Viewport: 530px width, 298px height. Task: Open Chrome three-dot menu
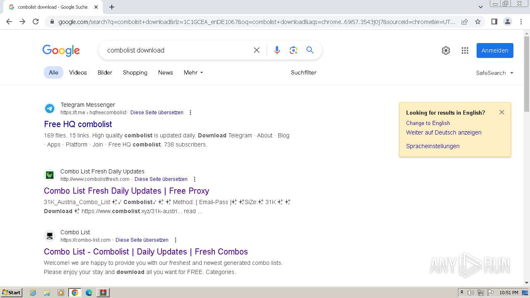(x=521, y=22)
